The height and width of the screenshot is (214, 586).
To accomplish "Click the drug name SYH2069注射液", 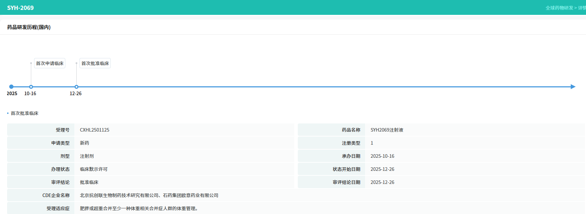I will 387,130.
